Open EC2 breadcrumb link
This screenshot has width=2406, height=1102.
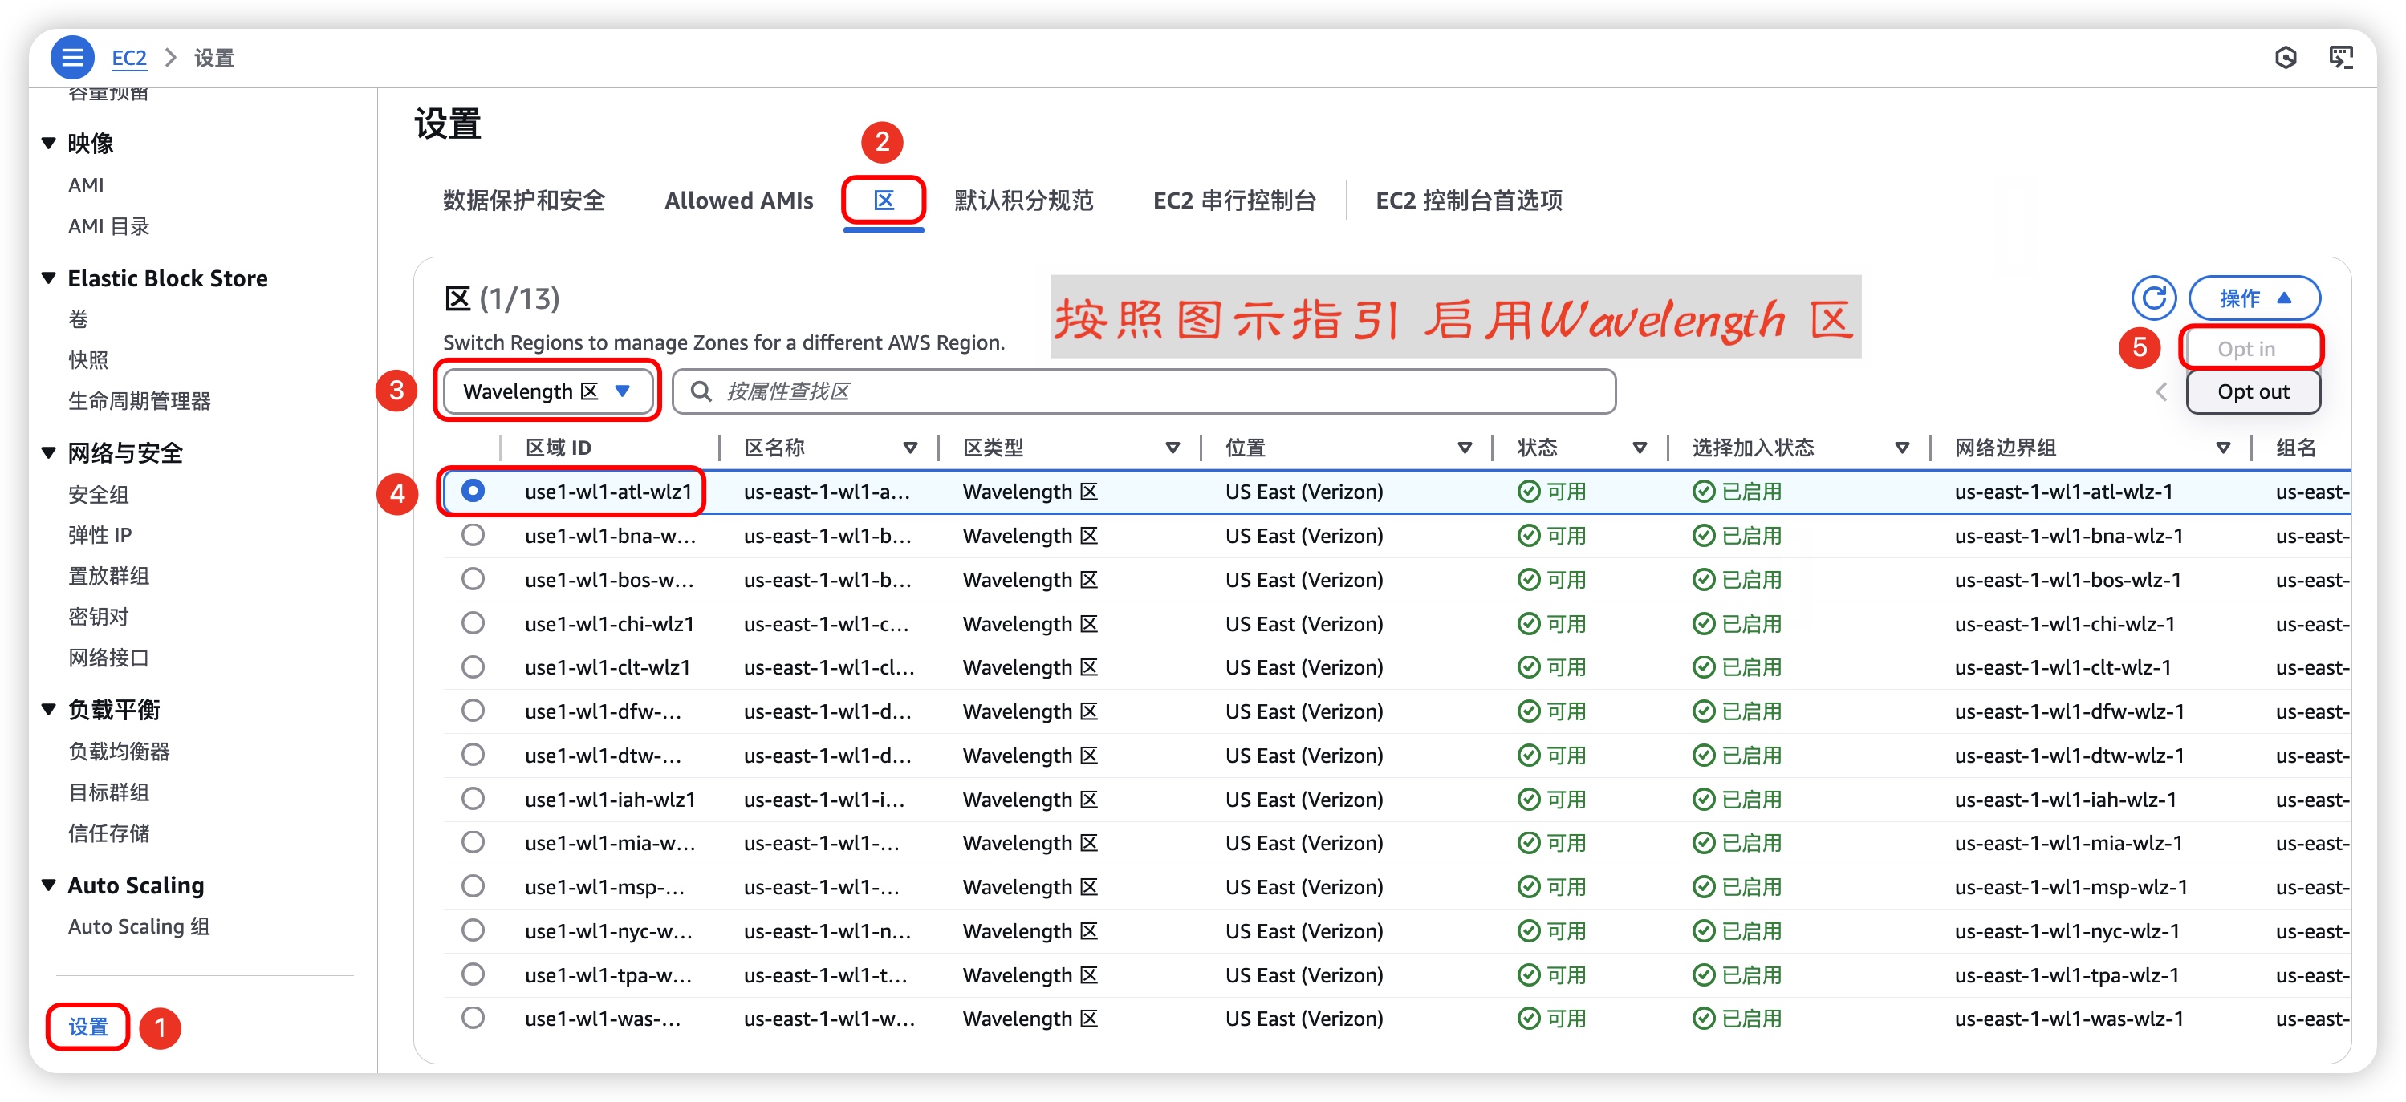click(129, 58)
